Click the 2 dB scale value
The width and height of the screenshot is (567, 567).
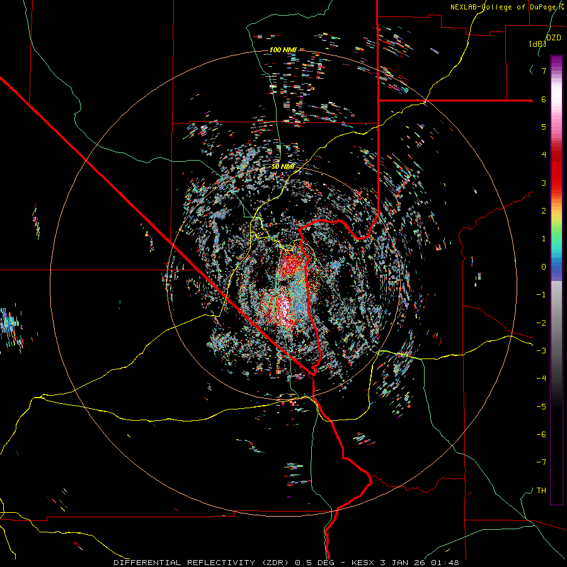pyautogui.click(x=544, y=211)
